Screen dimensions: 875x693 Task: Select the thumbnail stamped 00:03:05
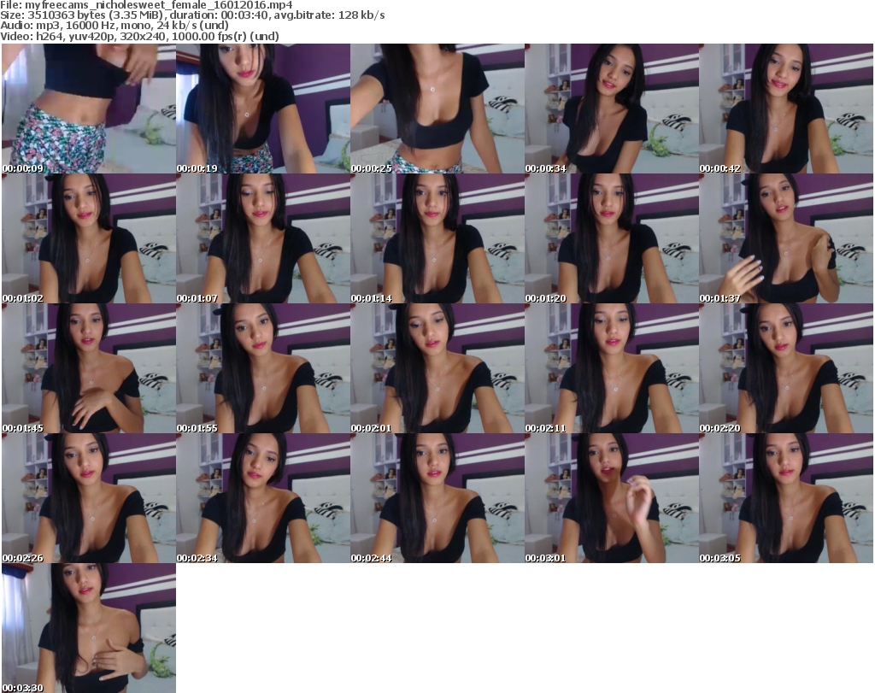coord(786,498)
